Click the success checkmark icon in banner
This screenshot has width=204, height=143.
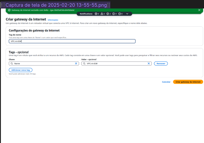tap(9, 10)
